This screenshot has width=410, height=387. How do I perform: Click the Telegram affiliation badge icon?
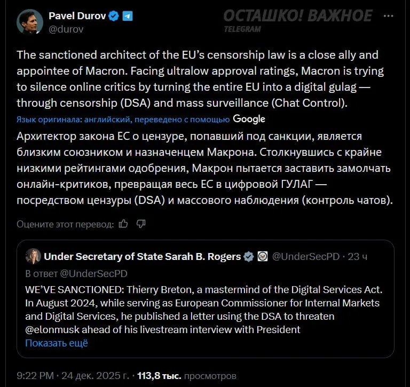click(x=128, y=16)
